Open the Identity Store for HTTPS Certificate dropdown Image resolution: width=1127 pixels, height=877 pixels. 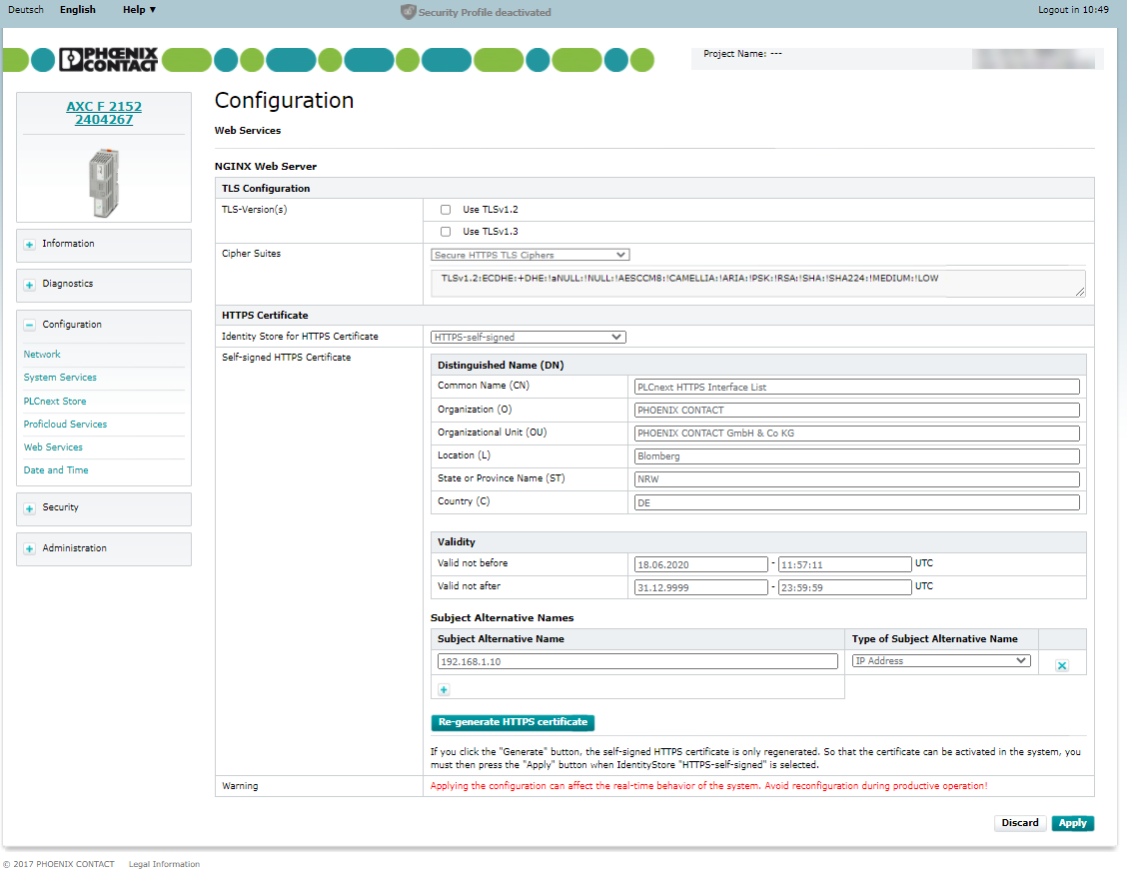528,338
